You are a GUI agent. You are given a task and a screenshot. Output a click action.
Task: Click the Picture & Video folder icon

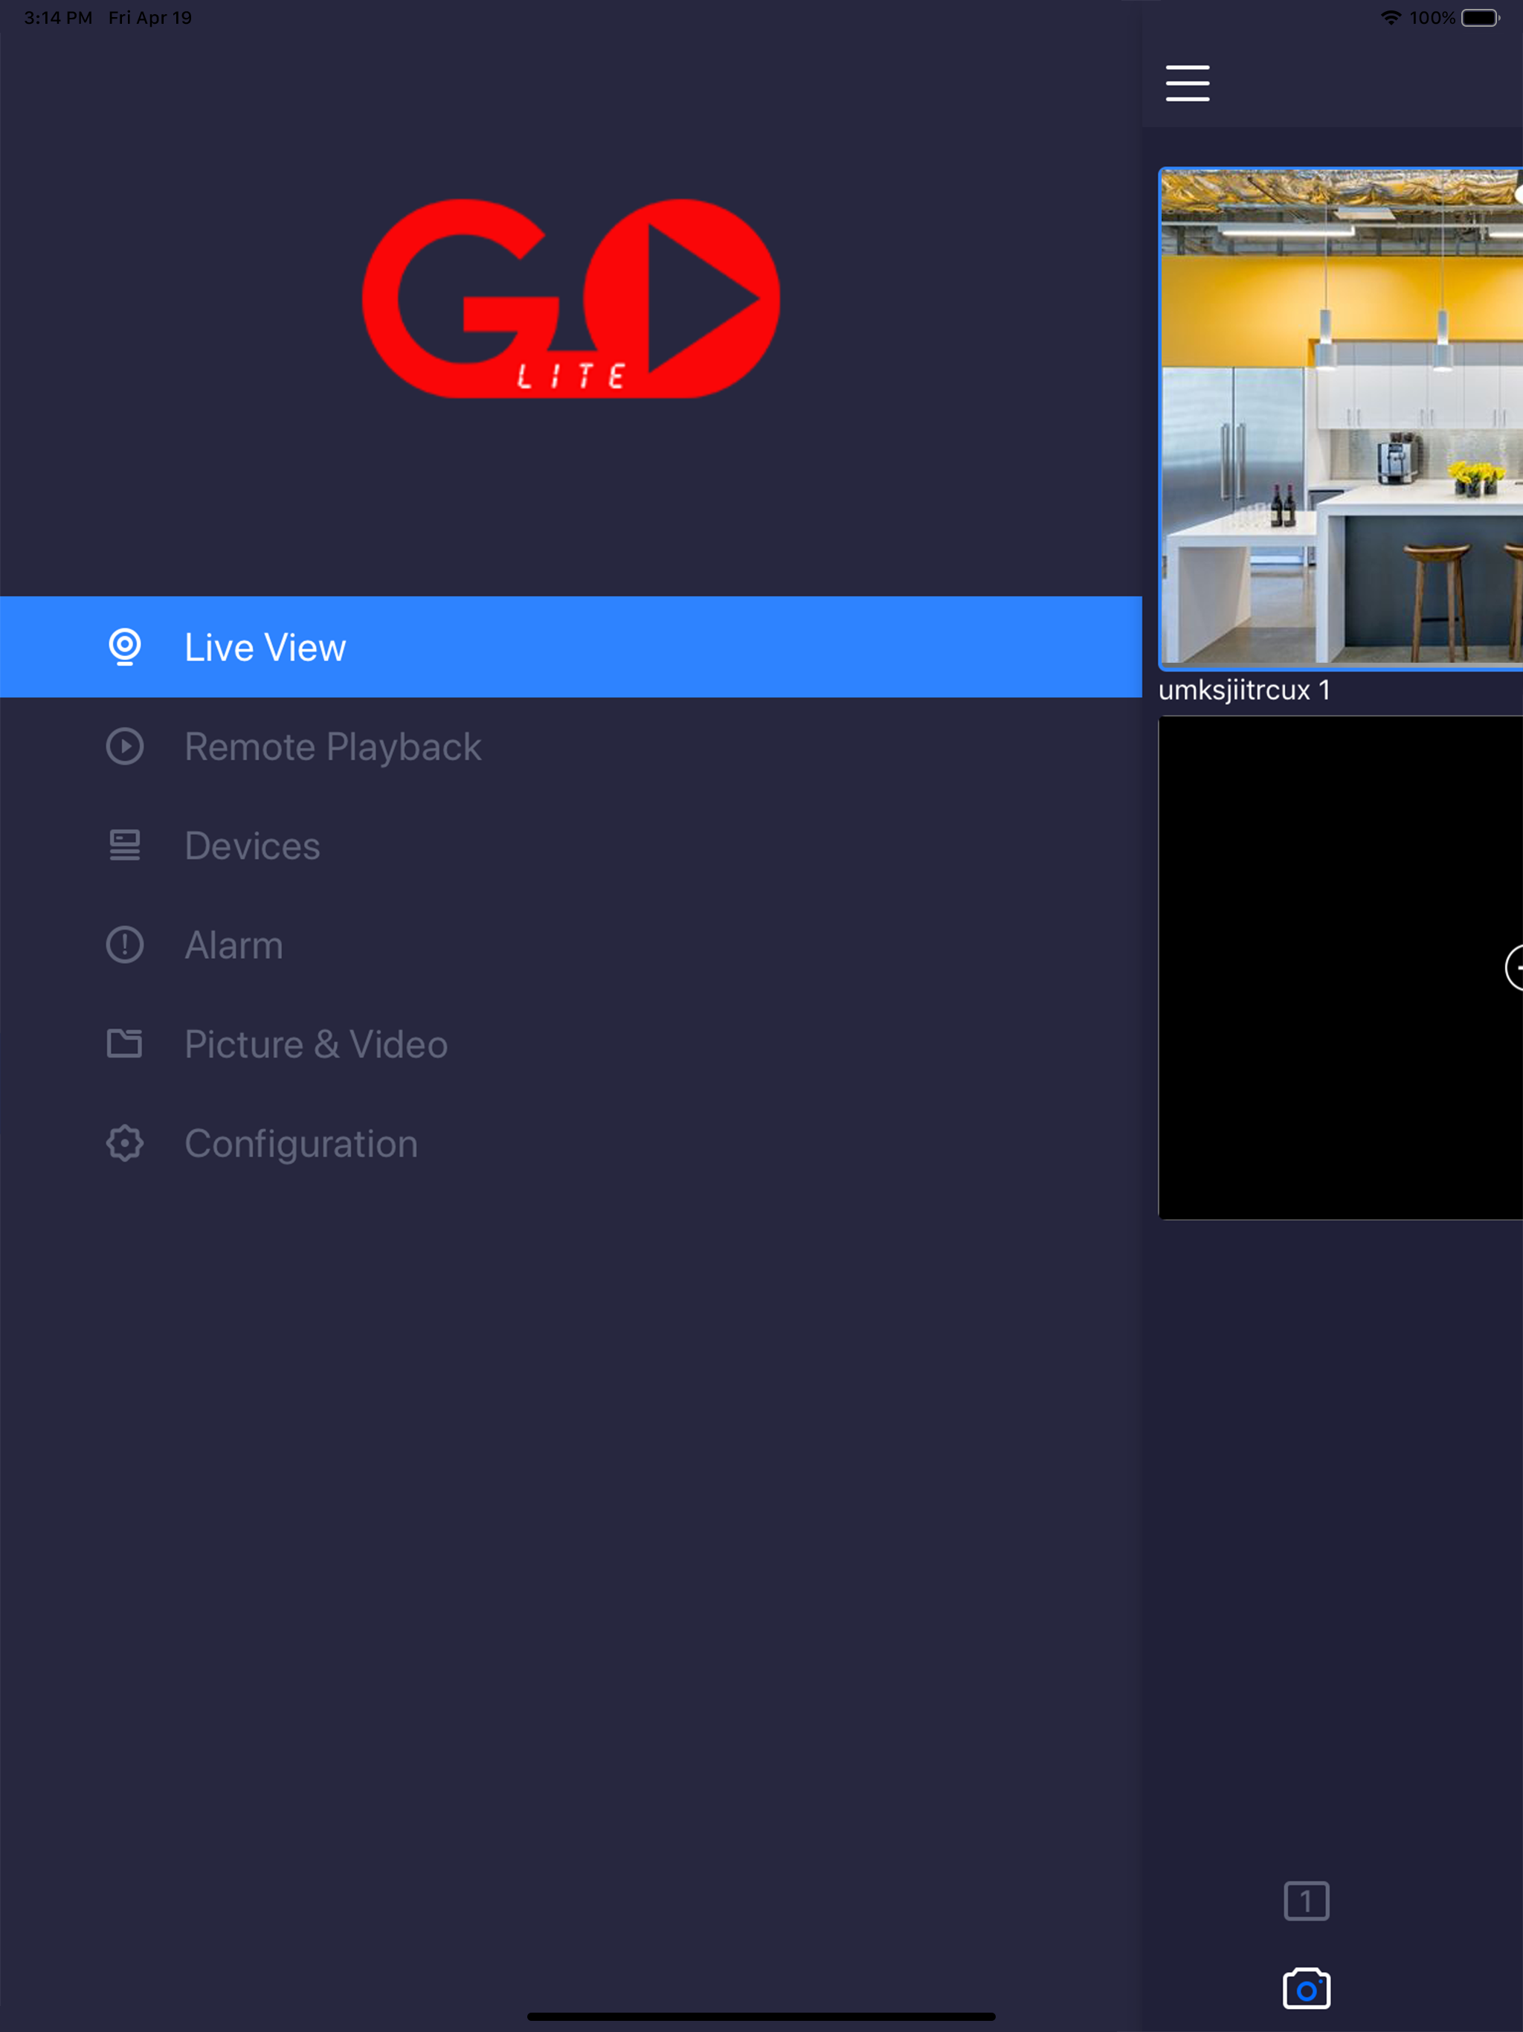[125, 1044]
